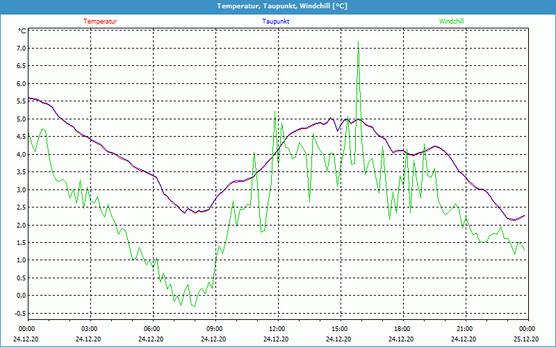Click the red Temperatur legend label
Viewport: 556px width, 347px height.
(100, 22)
